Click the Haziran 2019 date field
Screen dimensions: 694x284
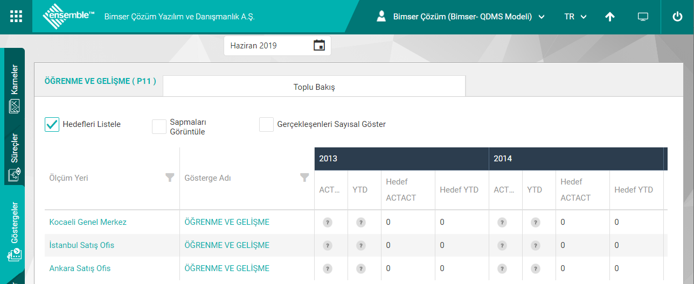277,46
